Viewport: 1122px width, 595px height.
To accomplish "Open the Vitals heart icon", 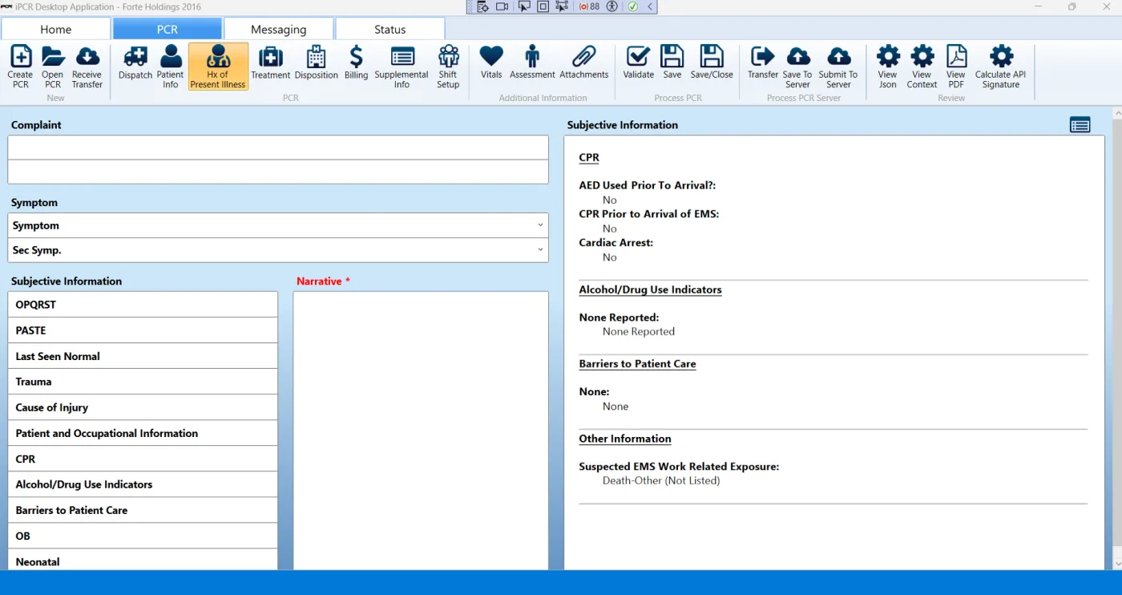I will (x=491, y=63).
